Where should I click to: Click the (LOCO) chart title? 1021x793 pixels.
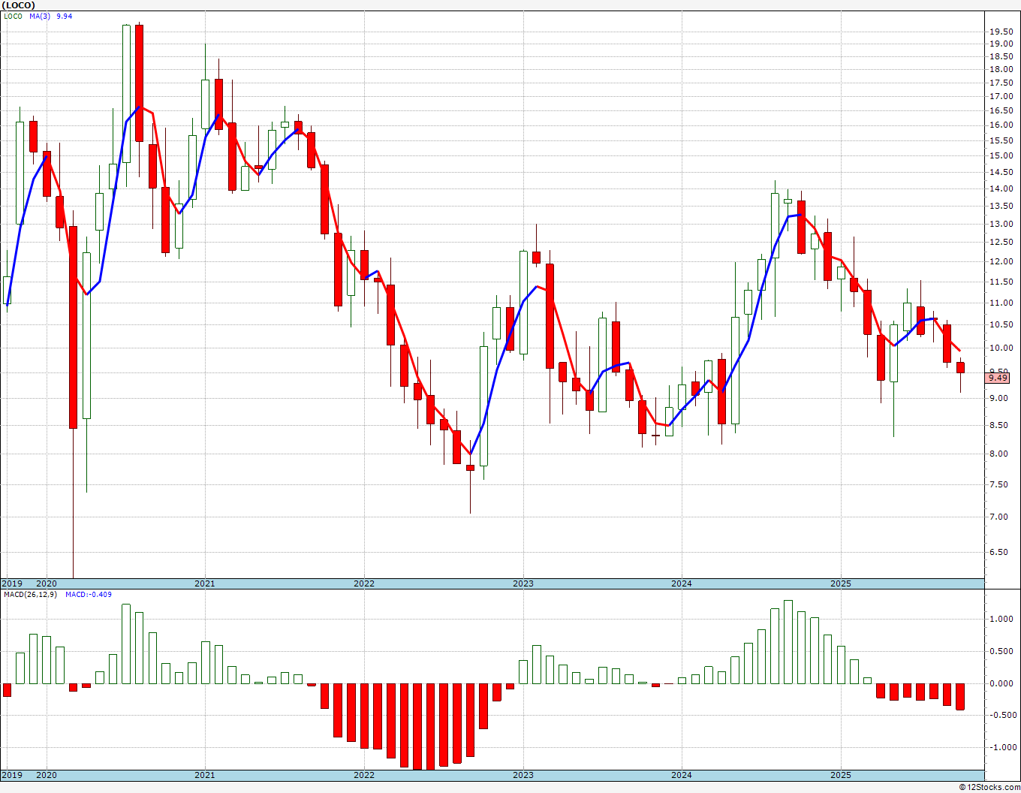point(19,5)
